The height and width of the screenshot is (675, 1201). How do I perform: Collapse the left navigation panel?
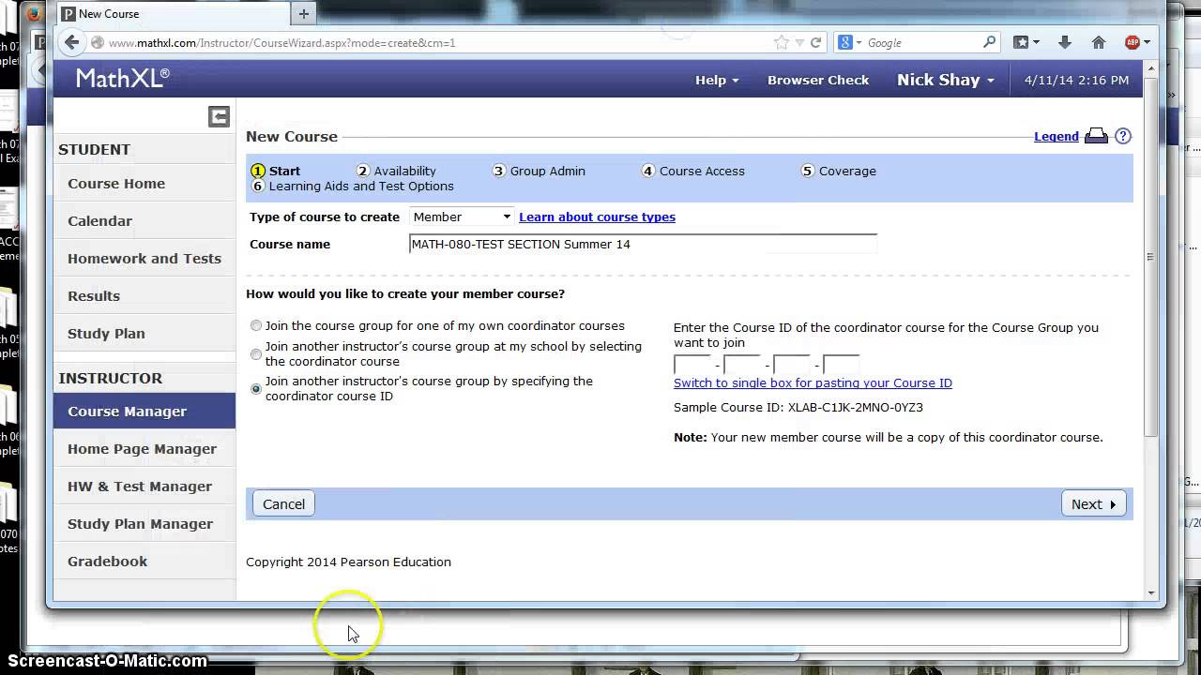(x=219, y=116)
